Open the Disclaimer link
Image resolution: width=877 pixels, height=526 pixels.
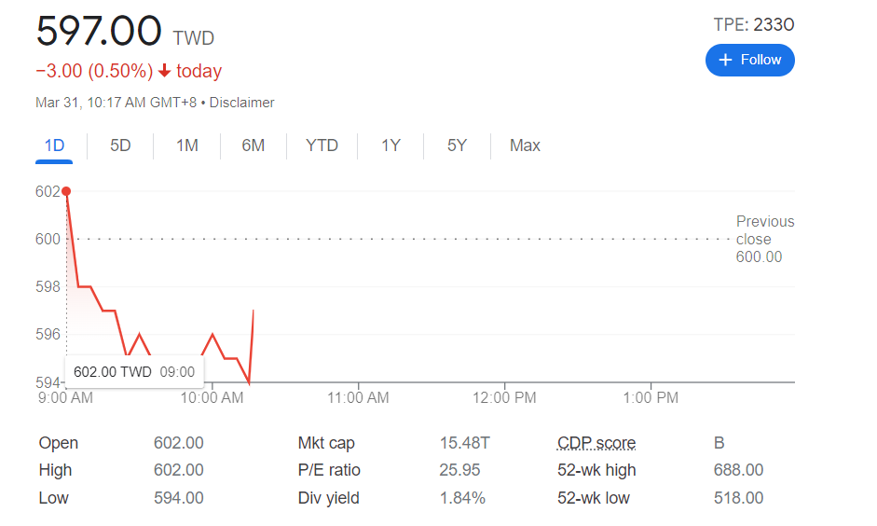tap(242, 103)
